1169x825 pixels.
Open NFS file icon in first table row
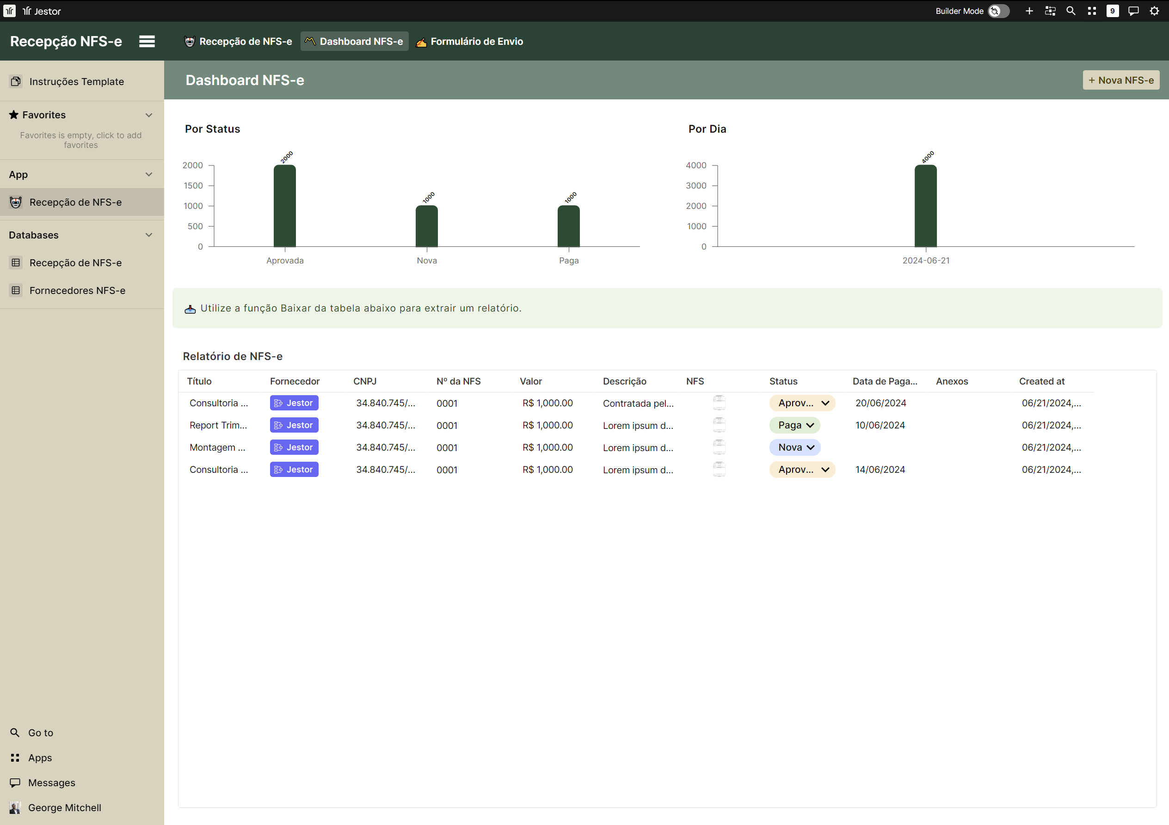pyautogui.click(x=719, y=403)
